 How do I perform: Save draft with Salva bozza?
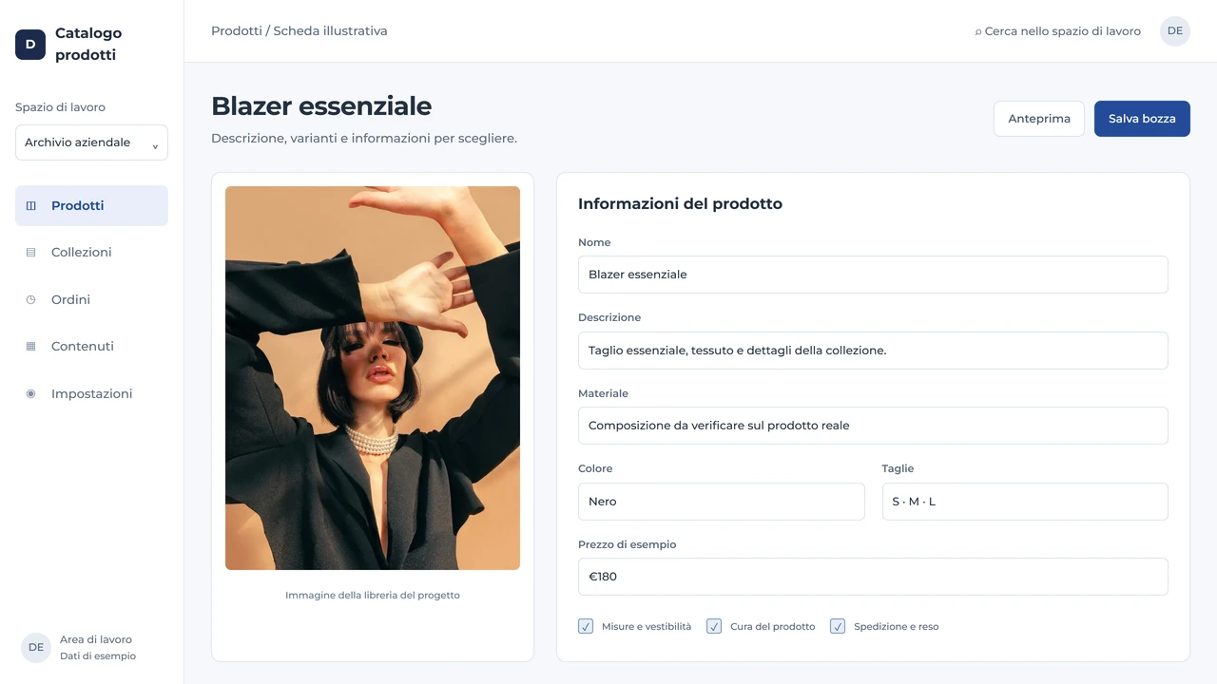1142,119
